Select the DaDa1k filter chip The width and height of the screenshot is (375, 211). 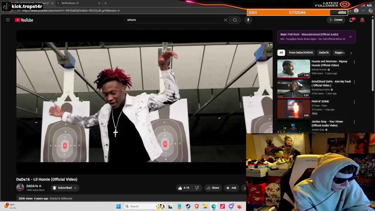click(324, 53)
